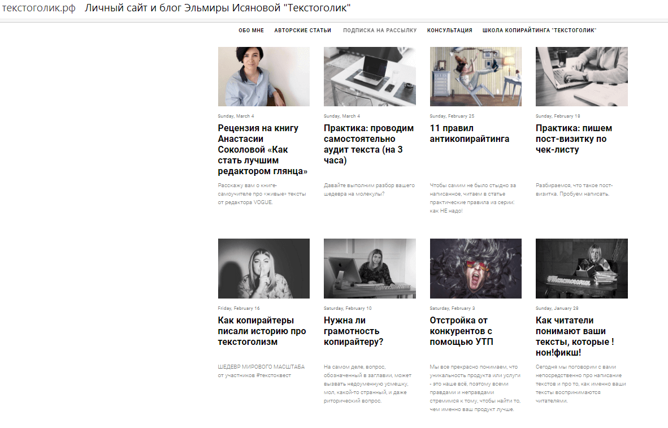Image resolution: width=668 pixels, height=428 pixels.
Task: Open review of Анастасии Соколовой book
Action: coord(262,150)
